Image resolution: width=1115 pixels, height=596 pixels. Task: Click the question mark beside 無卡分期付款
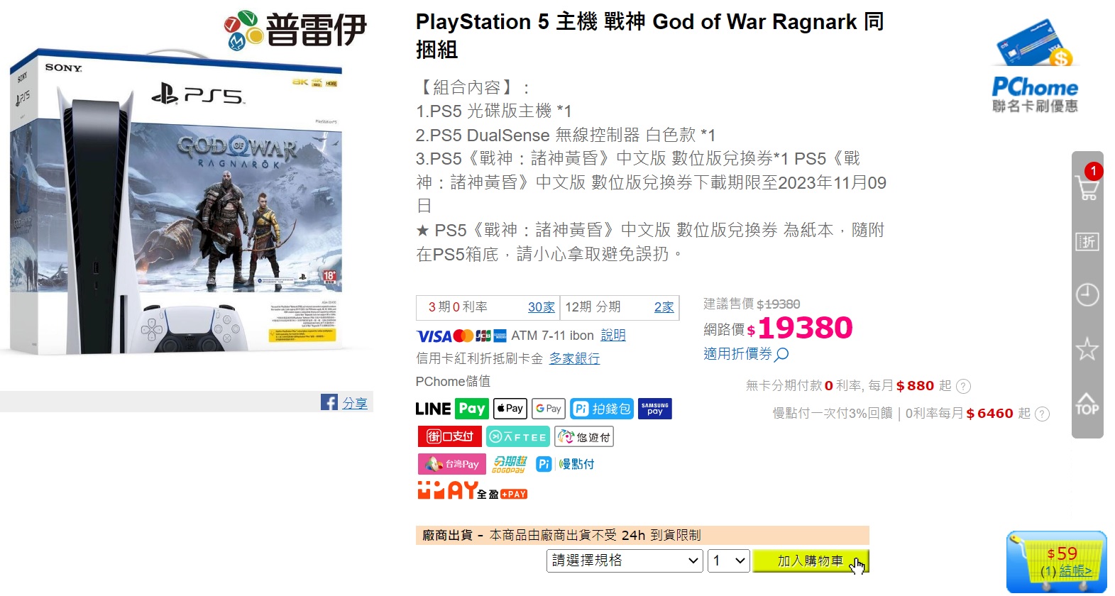(x=963, y=386)
